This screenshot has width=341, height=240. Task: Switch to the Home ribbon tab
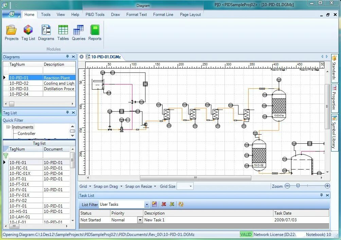click(29, 15)
